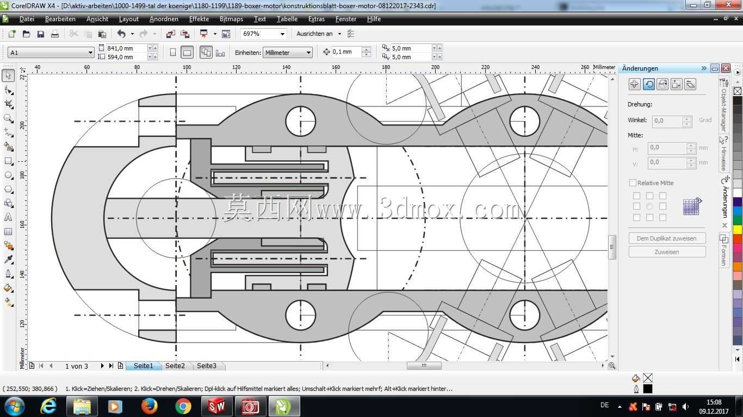This screenshot has height=417, width=743.
Task: Click the Print icon
Action: [54, 34]
